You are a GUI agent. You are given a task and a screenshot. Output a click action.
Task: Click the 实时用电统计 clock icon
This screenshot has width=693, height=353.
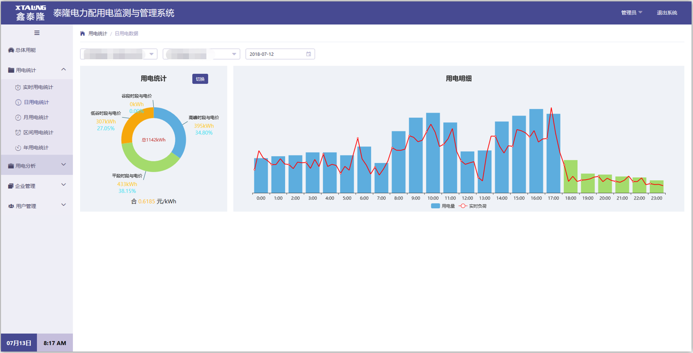point(18,87)
